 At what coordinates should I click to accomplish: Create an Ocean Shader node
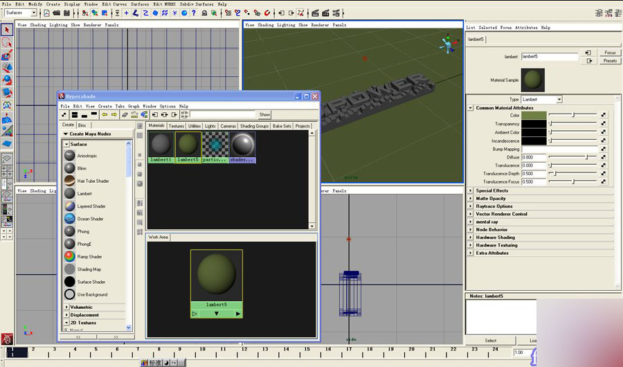click(70, 219)
